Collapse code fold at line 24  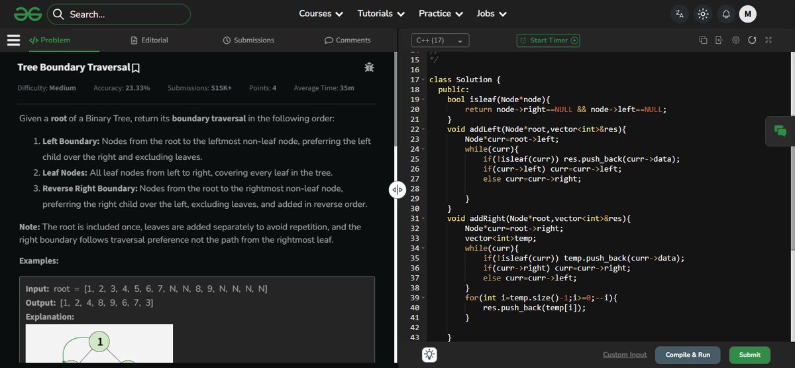[423, 149]
